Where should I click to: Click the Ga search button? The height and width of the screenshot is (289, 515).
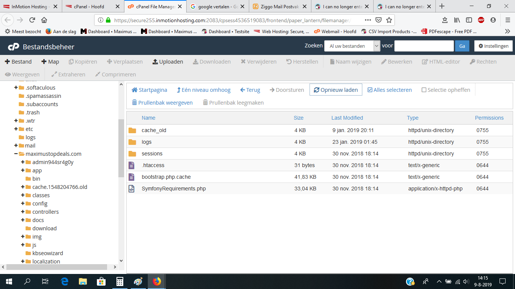tap(462, 46)
